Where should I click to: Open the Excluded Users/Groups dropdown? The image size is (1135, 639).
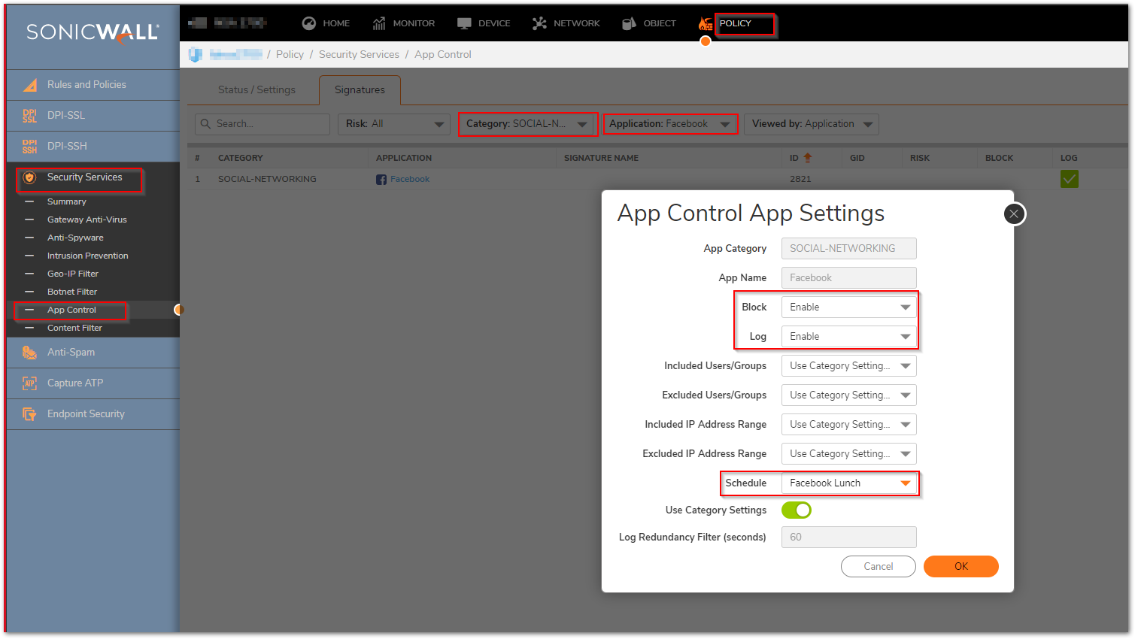pos(848,395)
